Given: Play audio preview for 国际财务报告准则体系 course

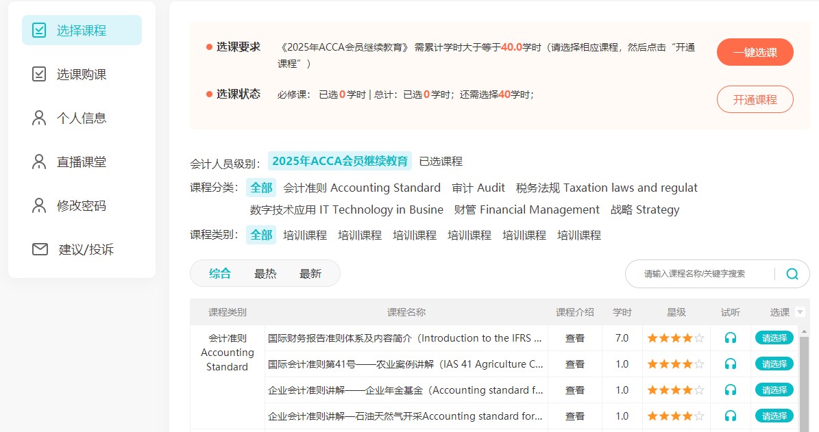Looking at the screenshot, I should point(730,338).
